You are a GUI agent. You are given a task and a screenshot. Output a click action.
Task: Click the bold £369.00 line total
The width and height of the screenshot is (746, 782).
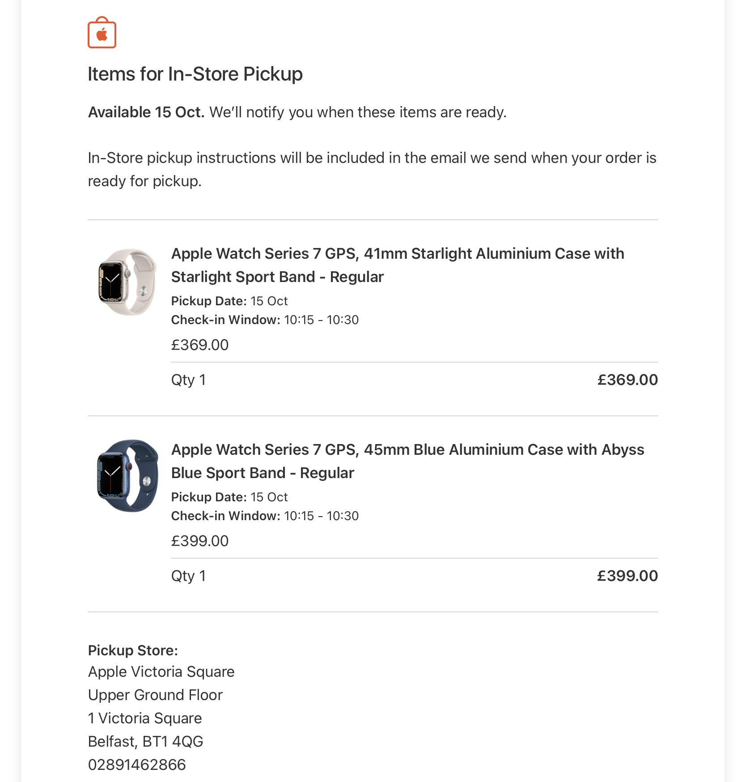(x=627, y=380)
